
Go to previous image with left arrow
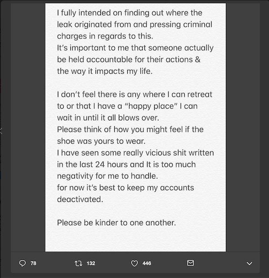(2, 131)
